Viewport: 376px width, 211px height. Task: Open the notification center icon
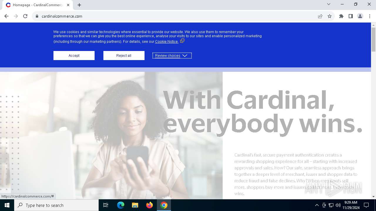click(366, 205)
